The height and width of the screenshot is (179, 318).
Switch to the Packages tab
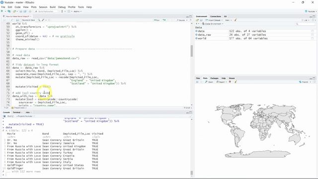[x=214, y=79]
